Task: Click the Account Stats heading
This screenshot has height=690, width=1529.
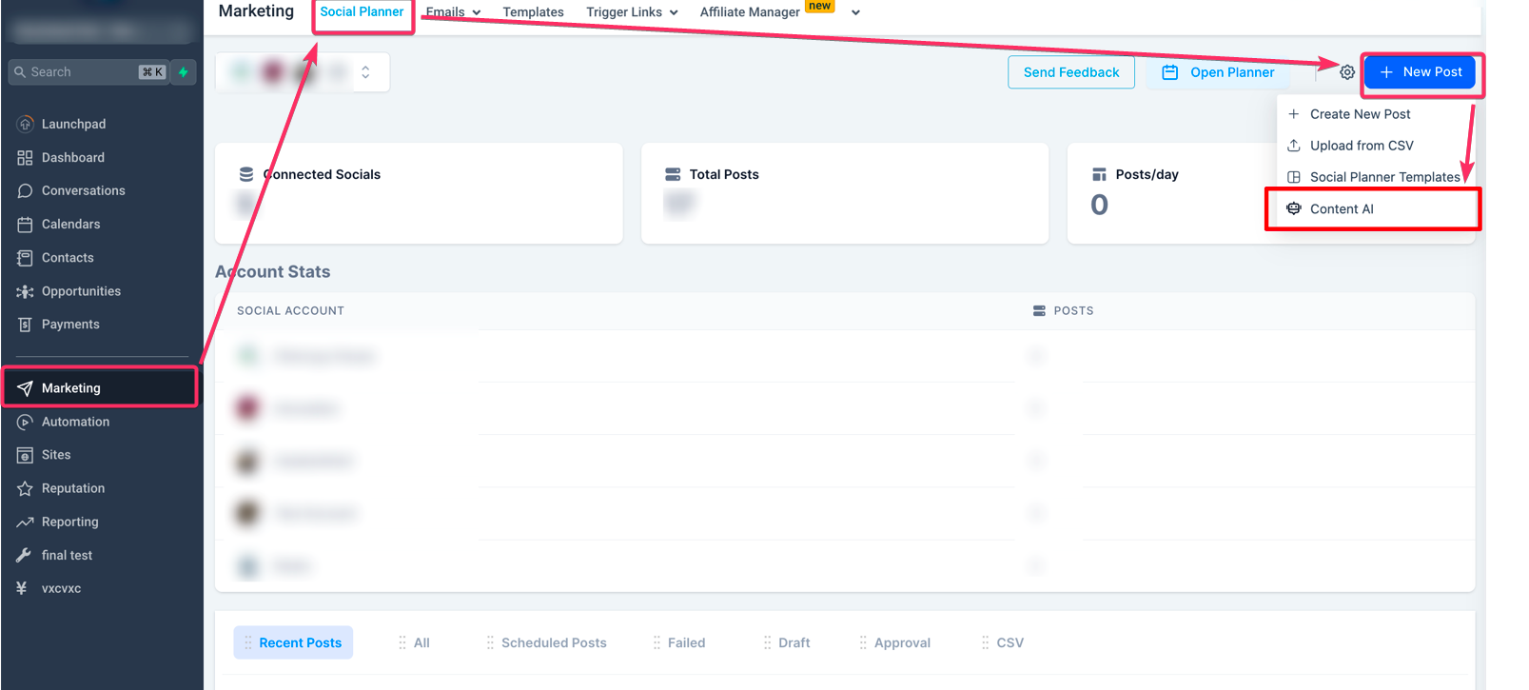Action: (273, 272)
